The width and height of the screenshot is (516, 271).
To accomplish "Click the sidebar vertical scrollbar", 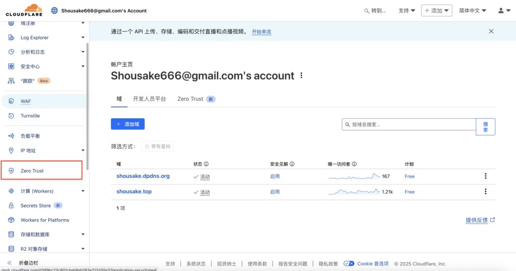I will pos(87,106).
